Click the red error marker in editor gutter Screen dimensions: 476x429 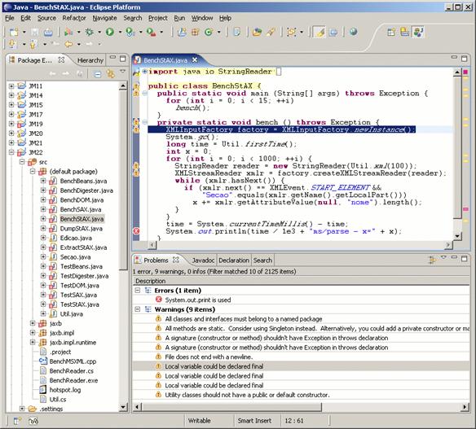pyautogui.click(x=136, y=231)
